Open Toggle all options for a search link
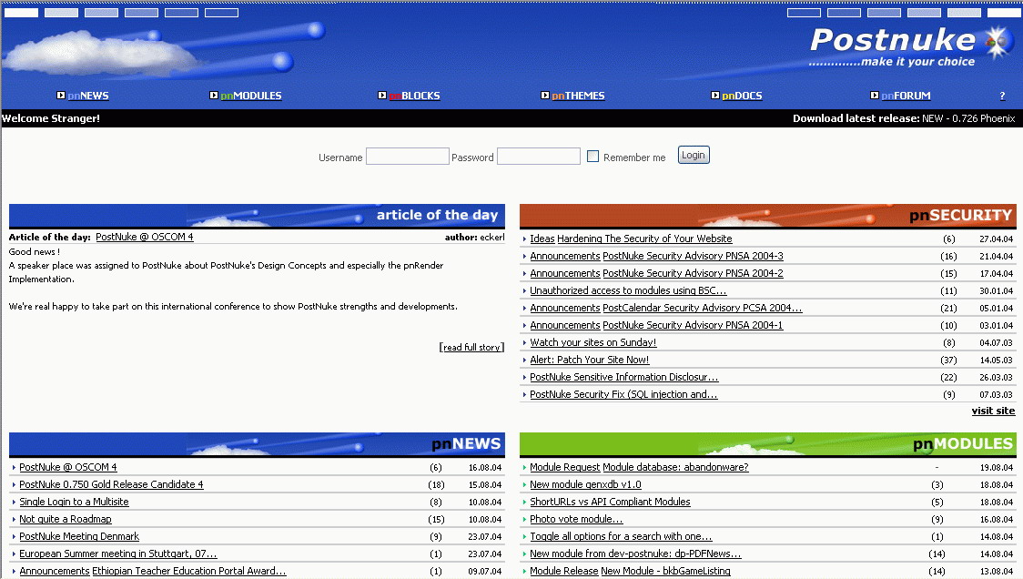The image size is (1023, 579). 621,536
